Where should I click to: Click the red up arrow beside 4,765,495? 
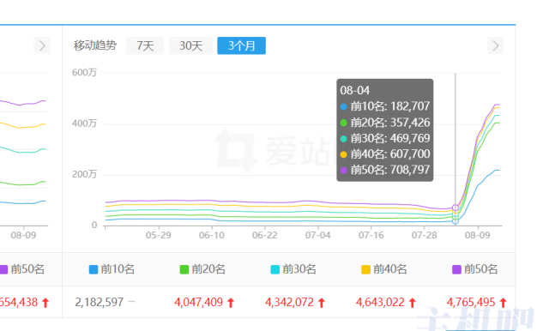[x=503, y=303]
